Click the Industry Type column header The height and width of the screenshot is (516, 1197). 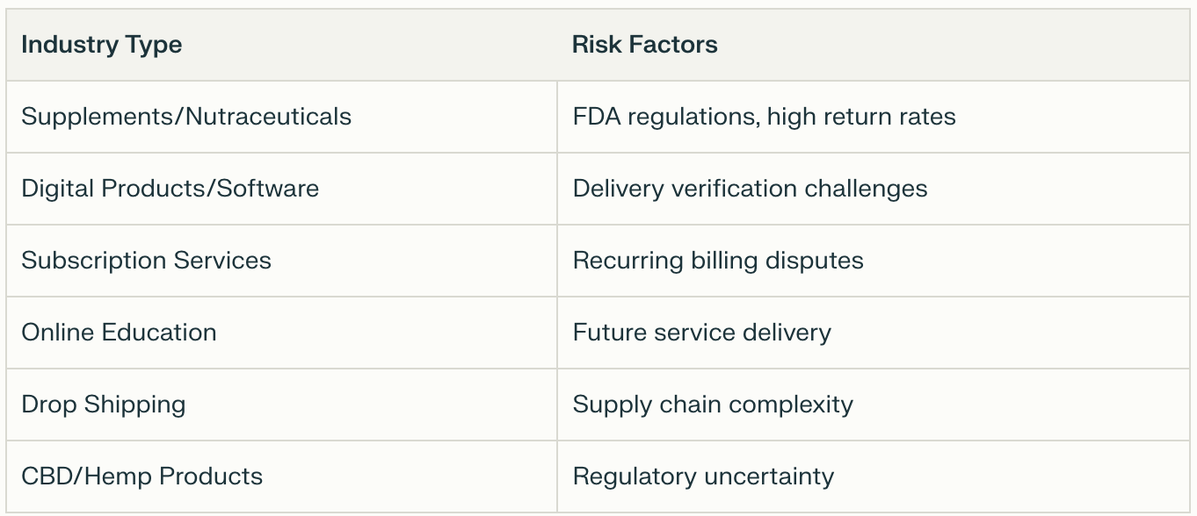102,45
